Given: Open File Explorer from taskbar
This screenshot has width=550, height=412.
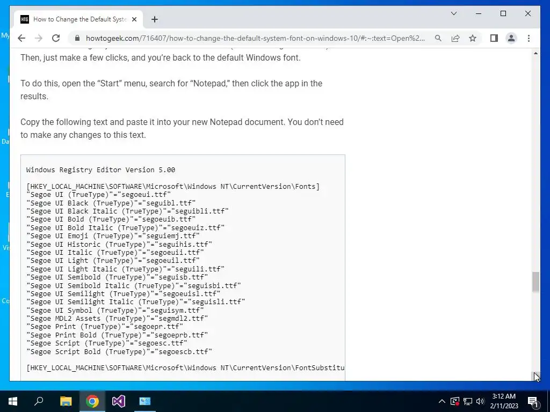Looking at the screenshot, I should [x=66, y=401].
